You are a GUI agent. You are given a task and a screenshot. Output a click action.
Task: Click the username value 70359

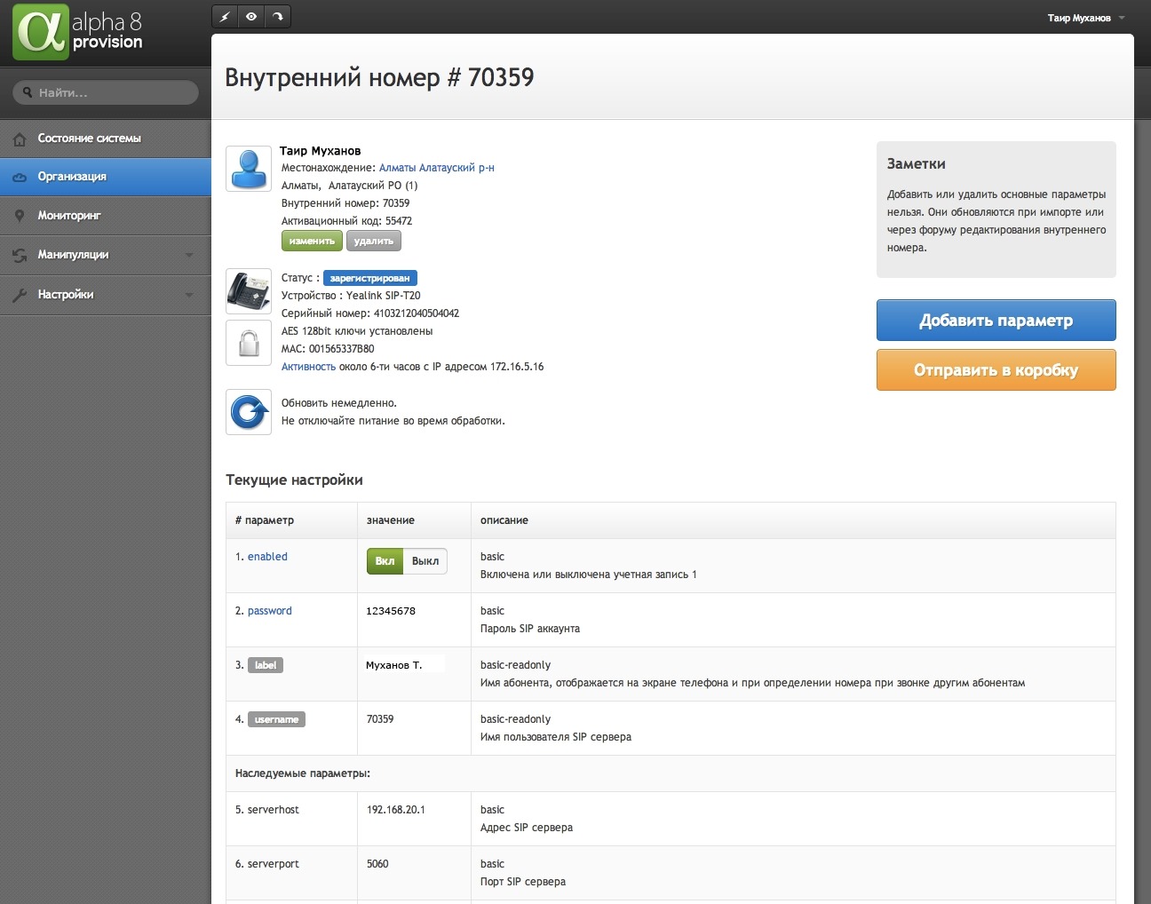[380, 719]
